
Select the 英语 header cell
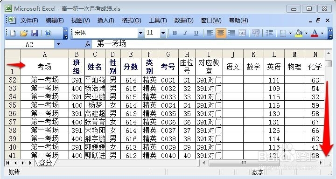coord(274,67)
